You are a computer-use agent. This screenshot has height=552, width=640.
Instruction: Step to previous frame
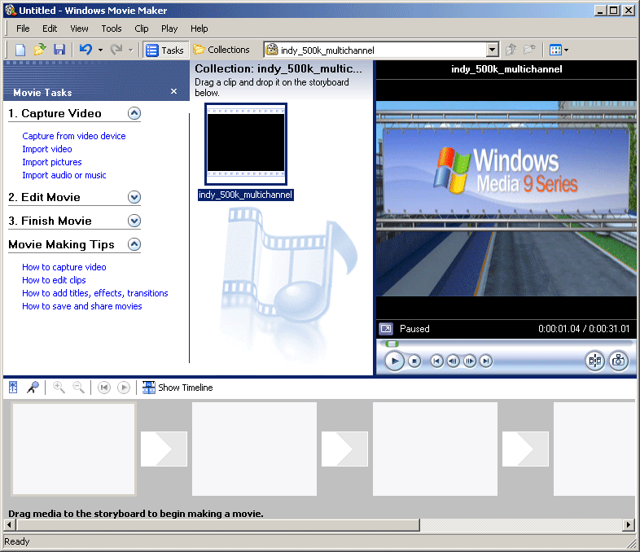pyautogui.click(x=453, y=361)
